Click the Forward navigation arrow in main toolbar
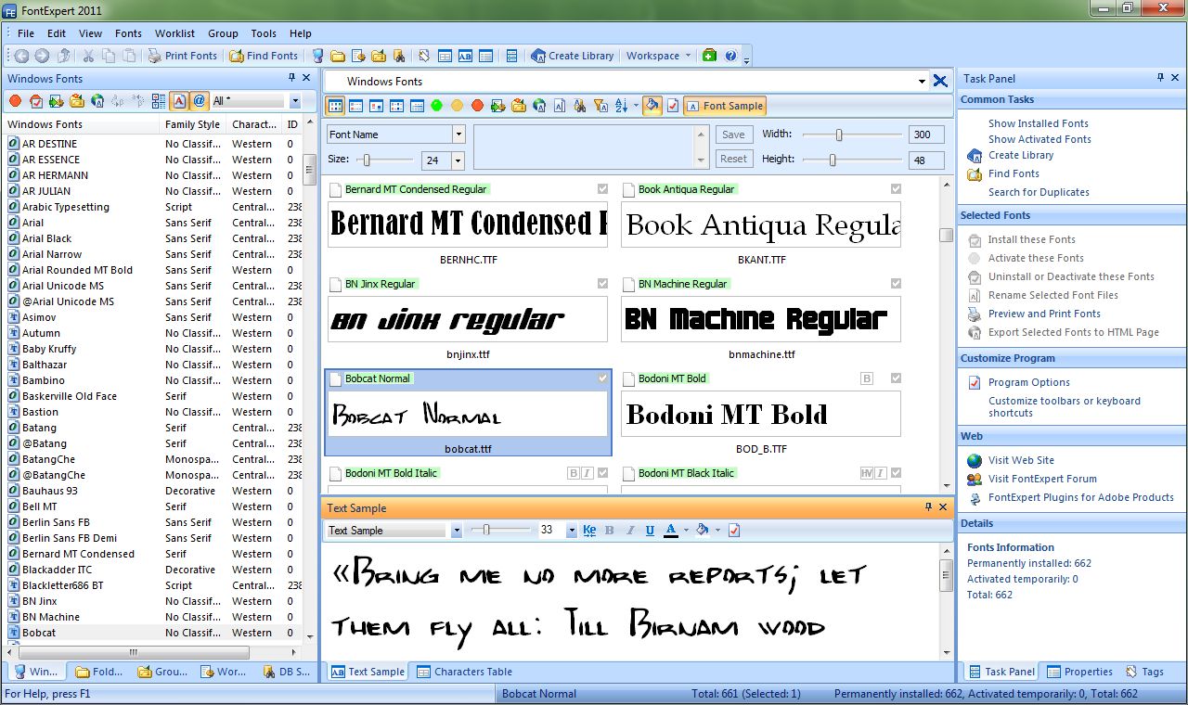The height and width of the screenshot is (705, 1188). pyautogui.click(x=42, y=56)
